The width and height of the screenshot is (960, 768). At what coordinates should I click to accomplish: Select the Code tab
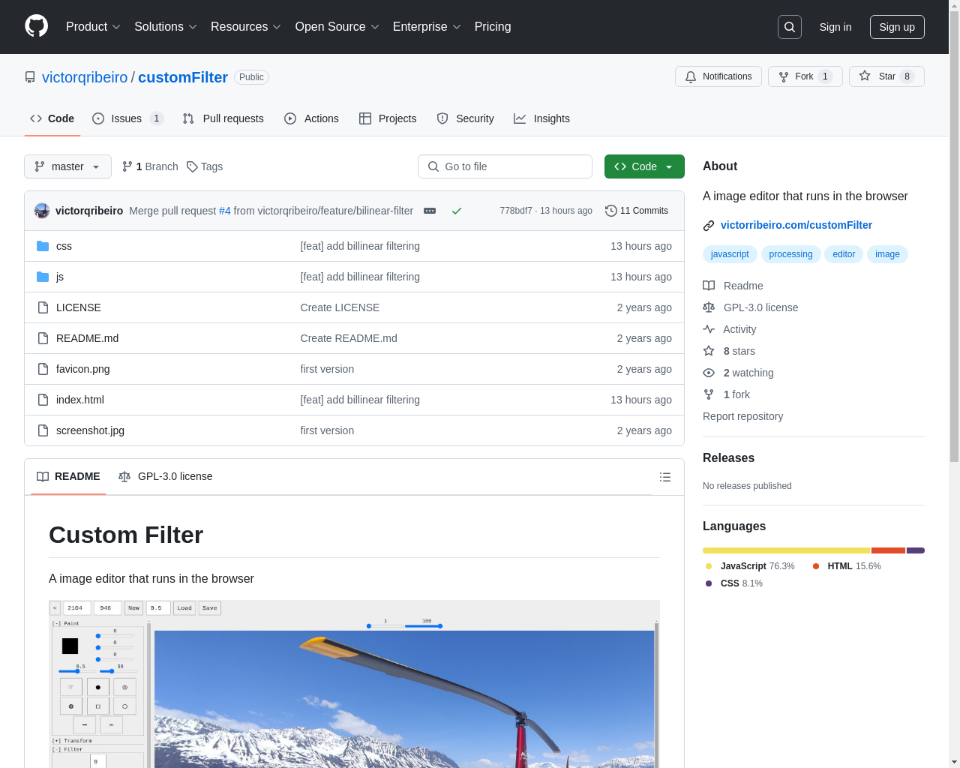52,118
